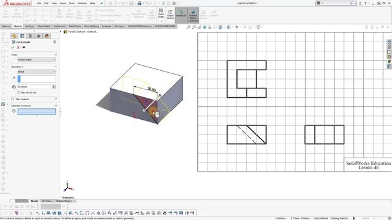Open the From Sketch Plane dropdown

tap(37, 60)
